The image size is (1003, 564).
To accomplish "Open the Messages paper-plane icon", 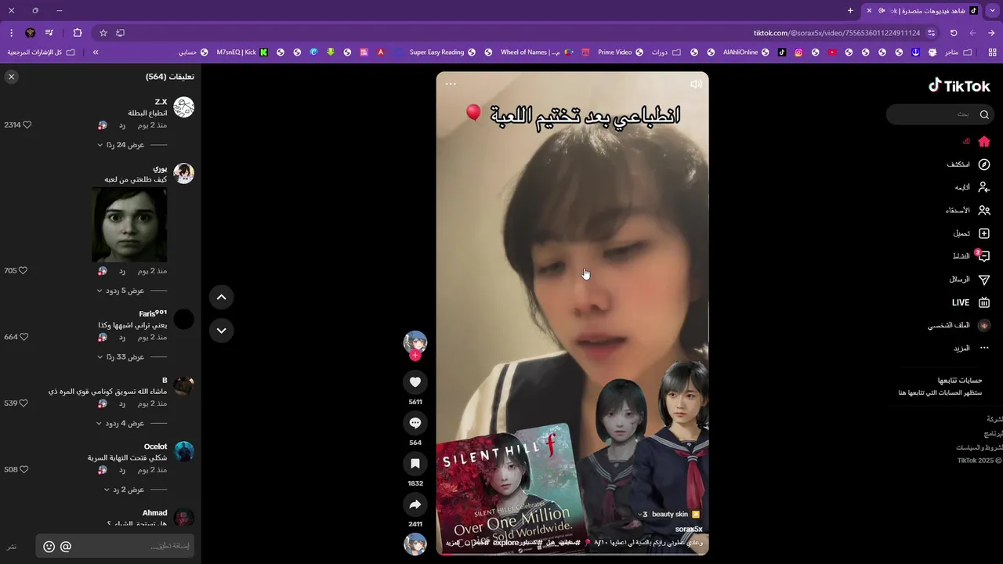I will (x=984, y=280).
